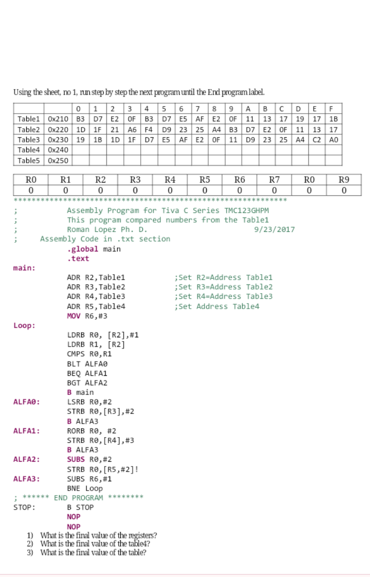Click the 'LDRB R1, [R2]' instruction
The image size is (370, 577).
coord(96,345)
